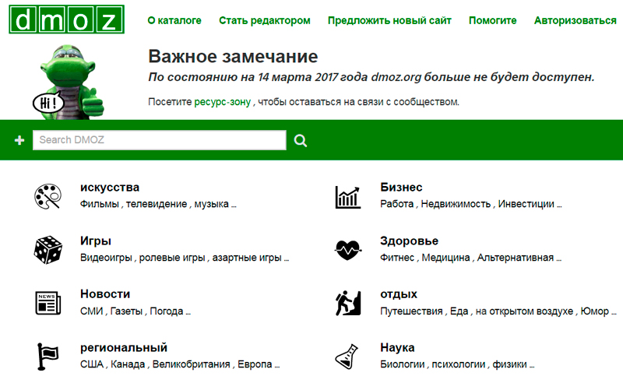Click the Еда subcategory link
Screen dimensions: 623x383
click(459, 311)
